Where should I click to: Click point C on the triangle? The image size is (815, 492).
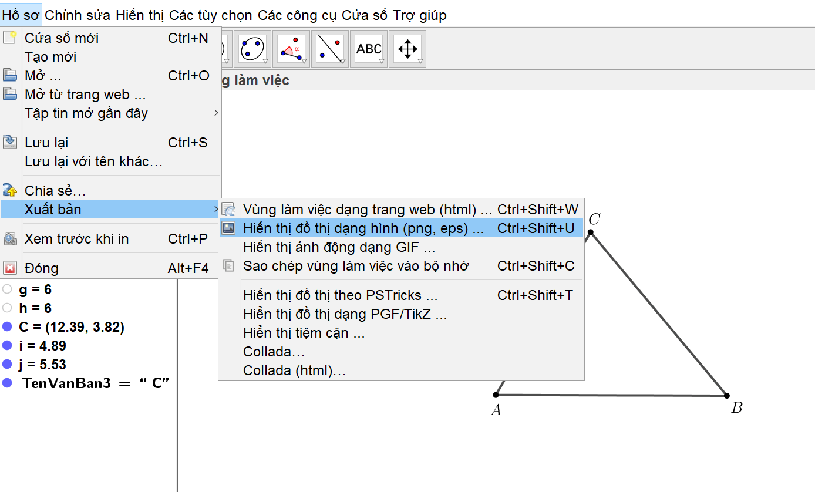[591, 232]
